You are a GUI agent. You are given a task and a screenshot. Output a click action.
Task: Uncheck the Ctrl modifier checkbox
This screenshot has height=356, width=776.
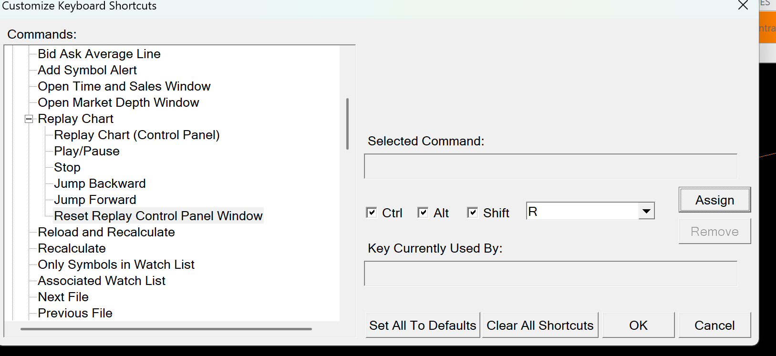(x=371, y=213)
